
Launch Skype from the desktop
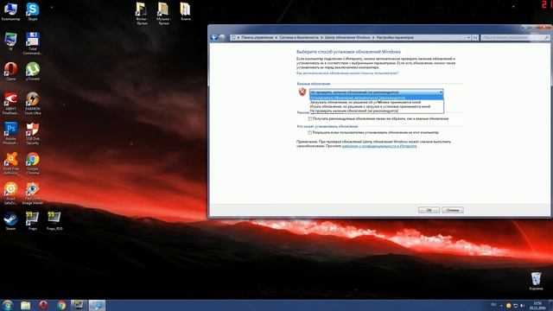(33, 11)
